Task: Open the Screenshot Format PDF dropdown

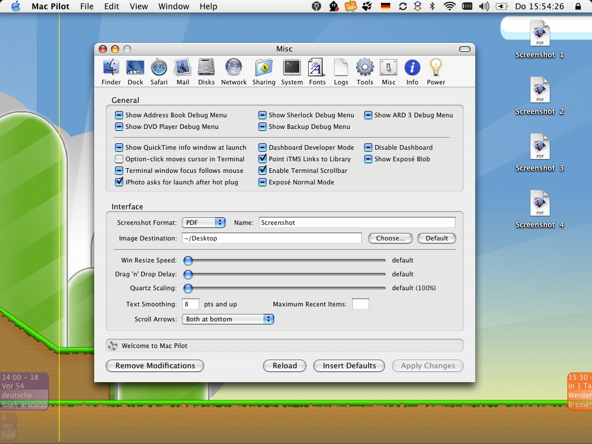Action: pyautogui.click(x=203, y=223)
